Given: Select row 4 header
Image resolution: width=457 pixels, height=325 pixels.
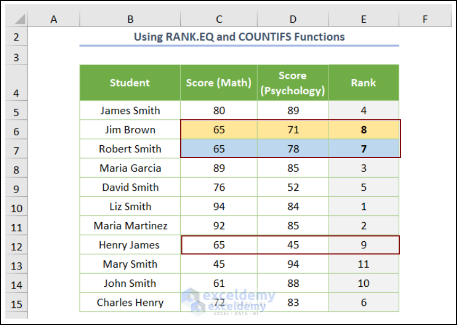Looking at the screenshot, I should pyautogui.click(x=16, y=83).
